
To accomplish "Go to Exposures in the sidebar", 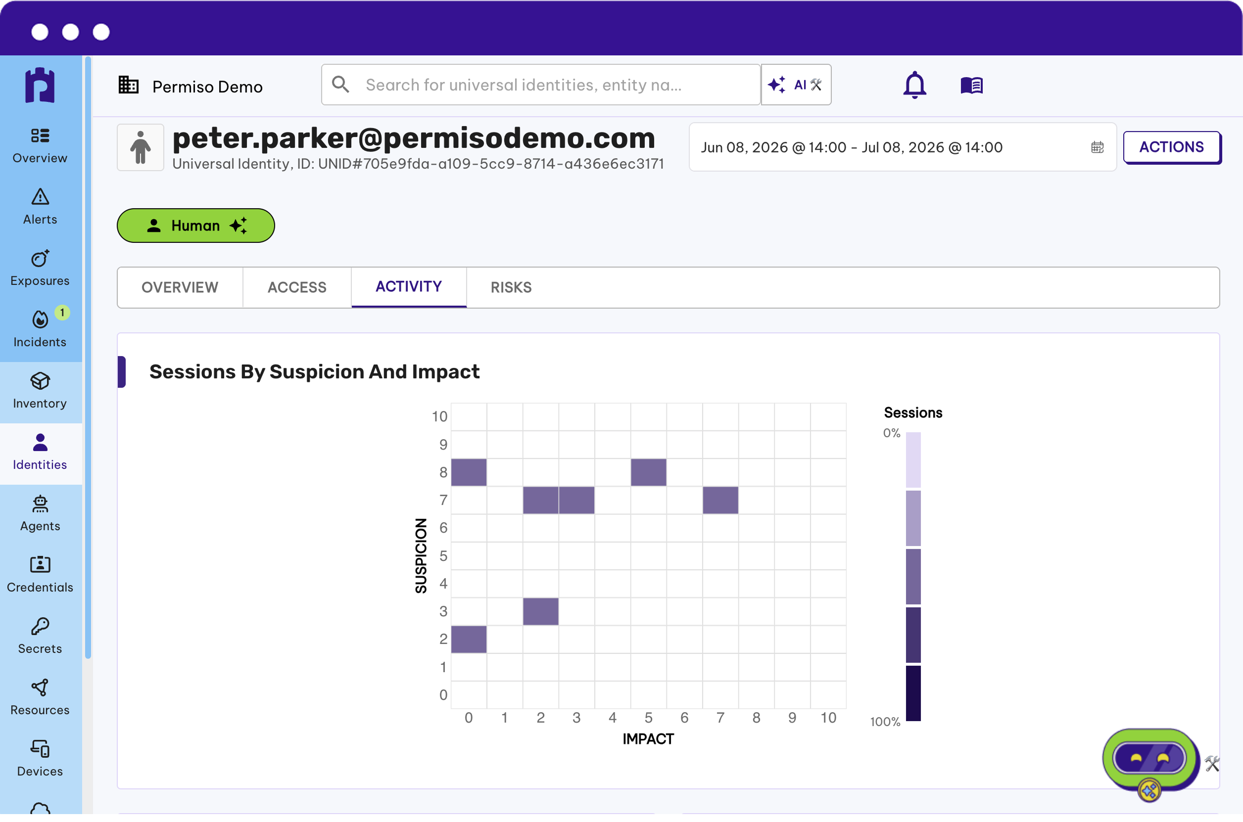I will (x=40, y=269).
